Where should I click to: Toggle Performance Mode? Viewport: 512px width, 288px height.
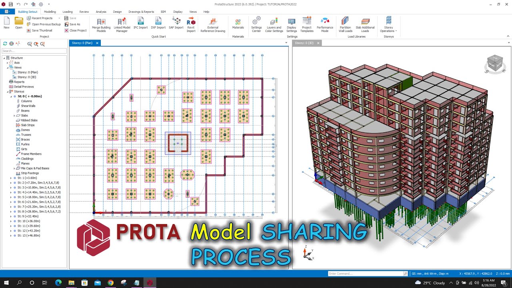tap(325, 25)
